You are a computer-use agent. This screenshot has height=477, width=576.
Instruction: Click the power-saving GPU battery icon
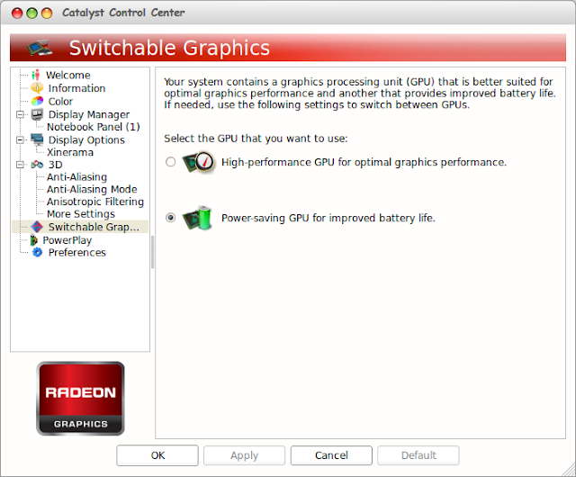coord(198,218)
